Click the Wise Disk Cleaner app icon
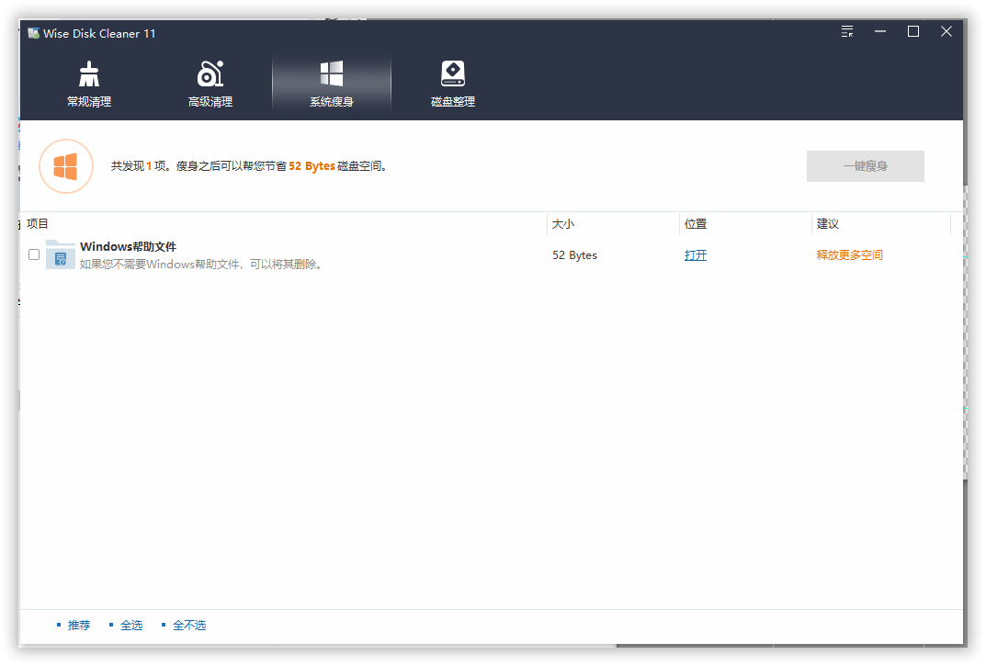 pyautogui.click(x=33, y=33)
